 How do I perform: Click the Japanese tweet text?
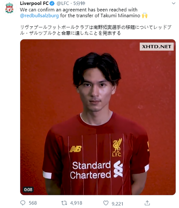96,30
